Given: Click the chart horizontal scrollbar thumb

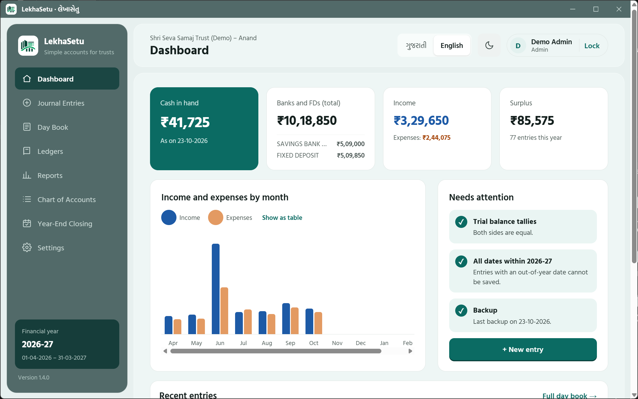Looking at the screenshot, I should (x=276, y=351).
